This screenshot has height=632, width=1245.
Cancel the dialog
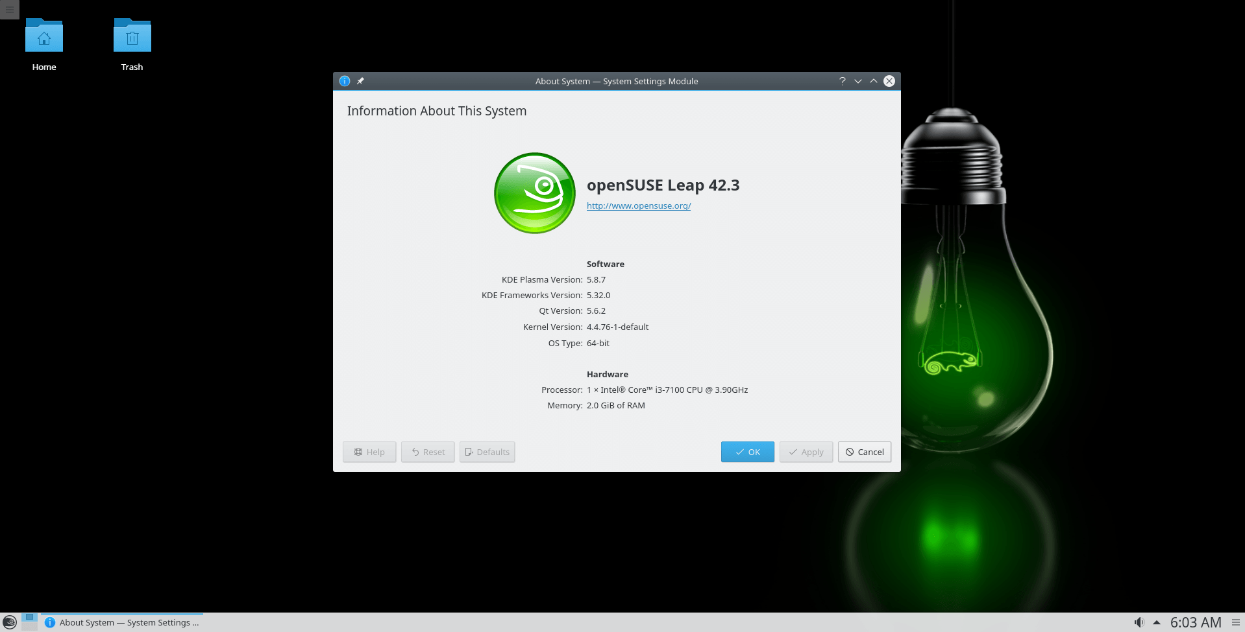click(864, 452)
